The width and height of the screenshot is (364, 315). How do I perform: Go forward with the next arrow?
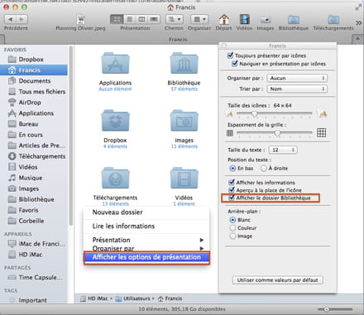click(x=22, y=19)
